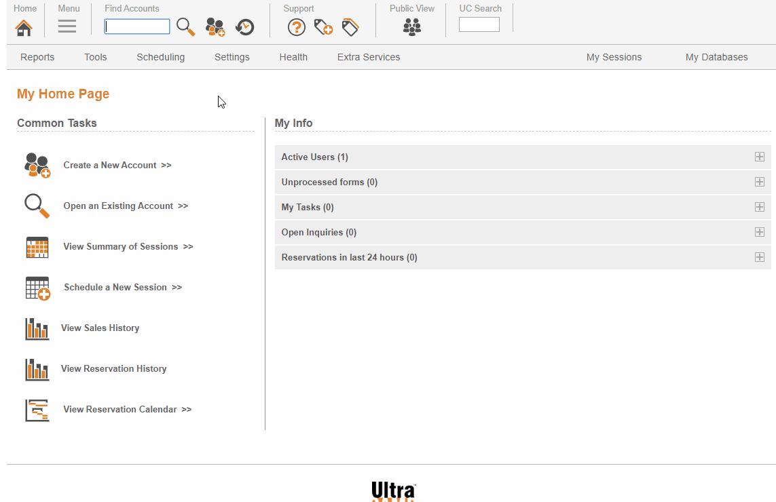Screen dimensions: 776x502
Task: Click the View Sales History chart icon
Action: 37,328
